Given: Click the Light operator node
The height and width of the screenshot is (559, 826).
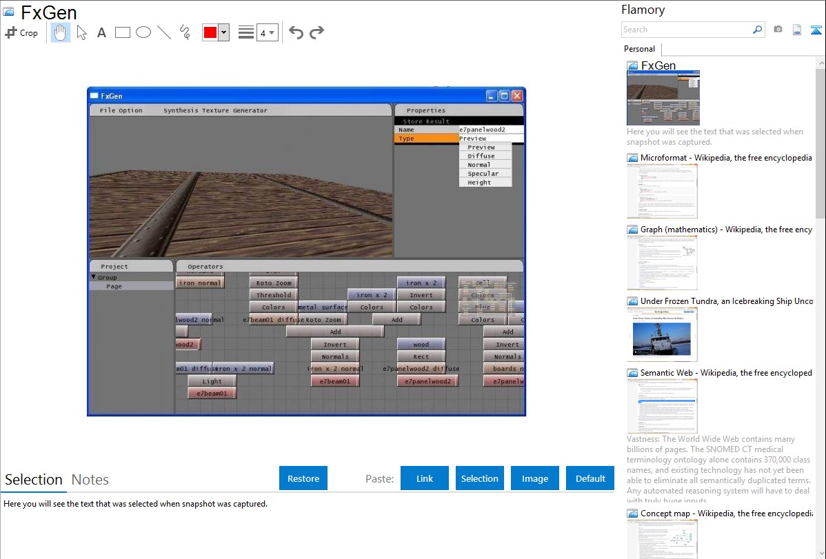Looking at the screenshot, I should click(x=212, y=381).
